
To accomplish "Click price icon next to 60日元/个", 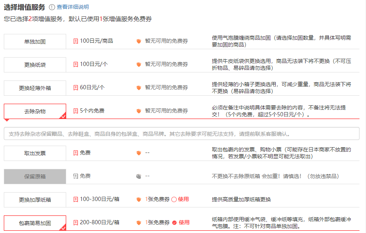I will tap(76, 88).
